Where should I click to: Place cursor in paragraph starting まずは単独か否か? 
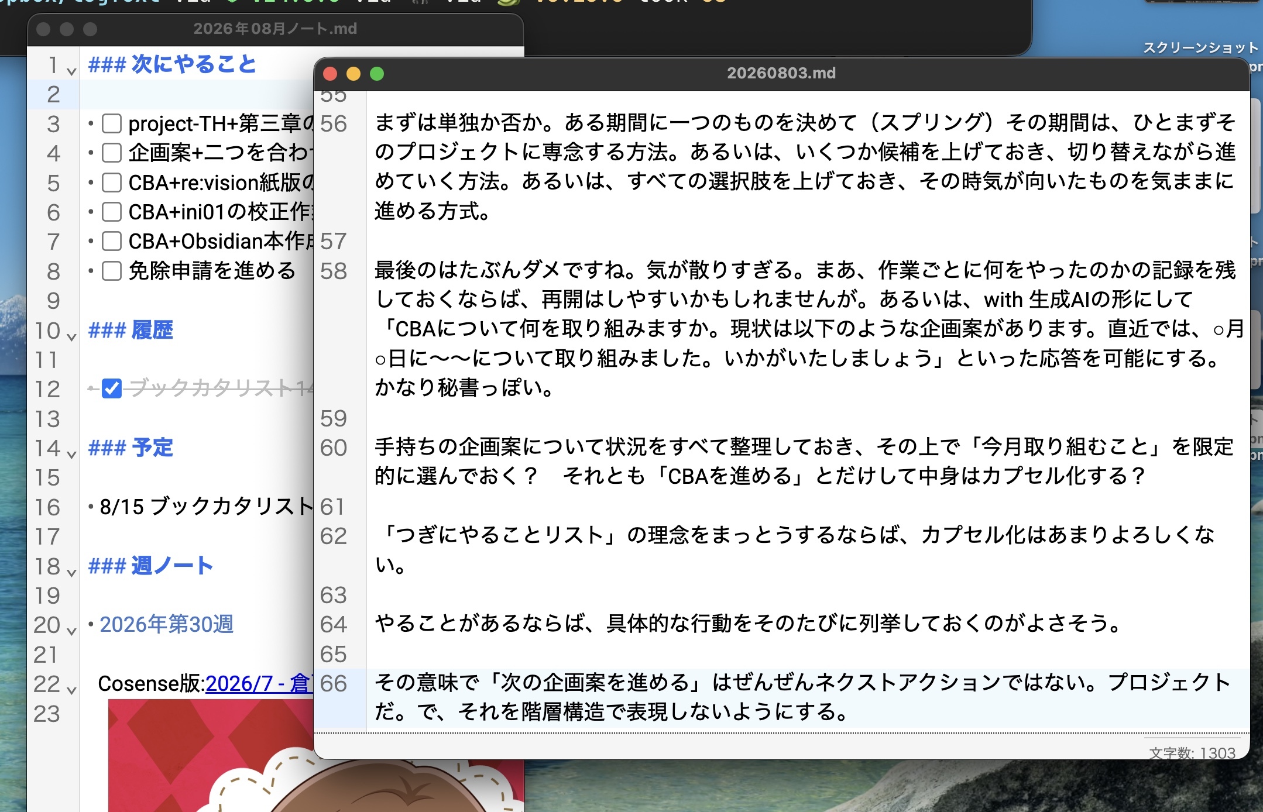click(x=805, y=167)
